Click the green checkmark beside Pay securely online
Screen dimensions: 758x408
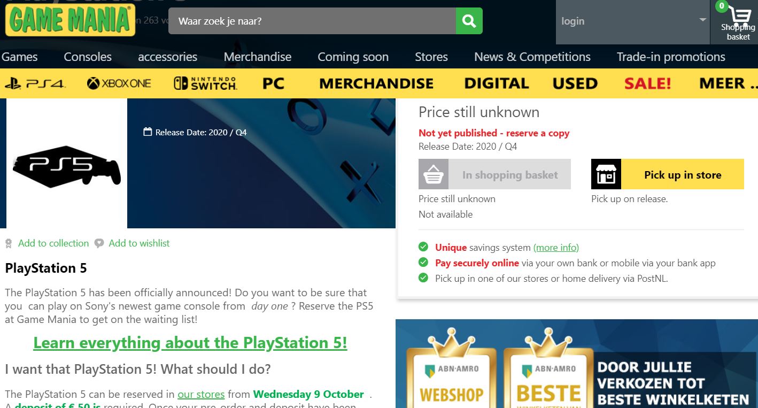[x=423, y=263]
